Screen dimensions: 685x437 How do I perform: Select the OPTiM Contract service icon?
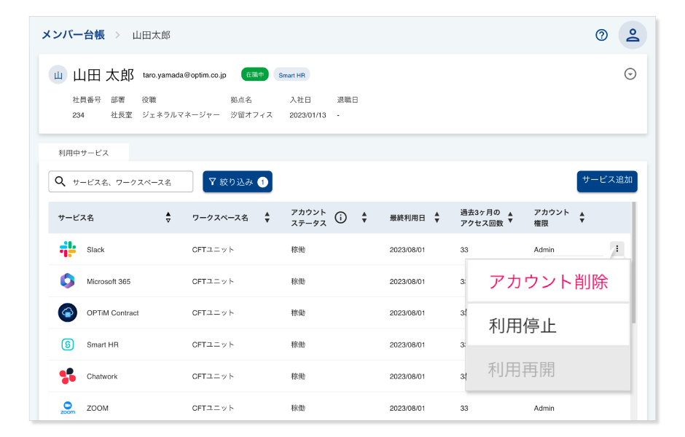point(66,313)
